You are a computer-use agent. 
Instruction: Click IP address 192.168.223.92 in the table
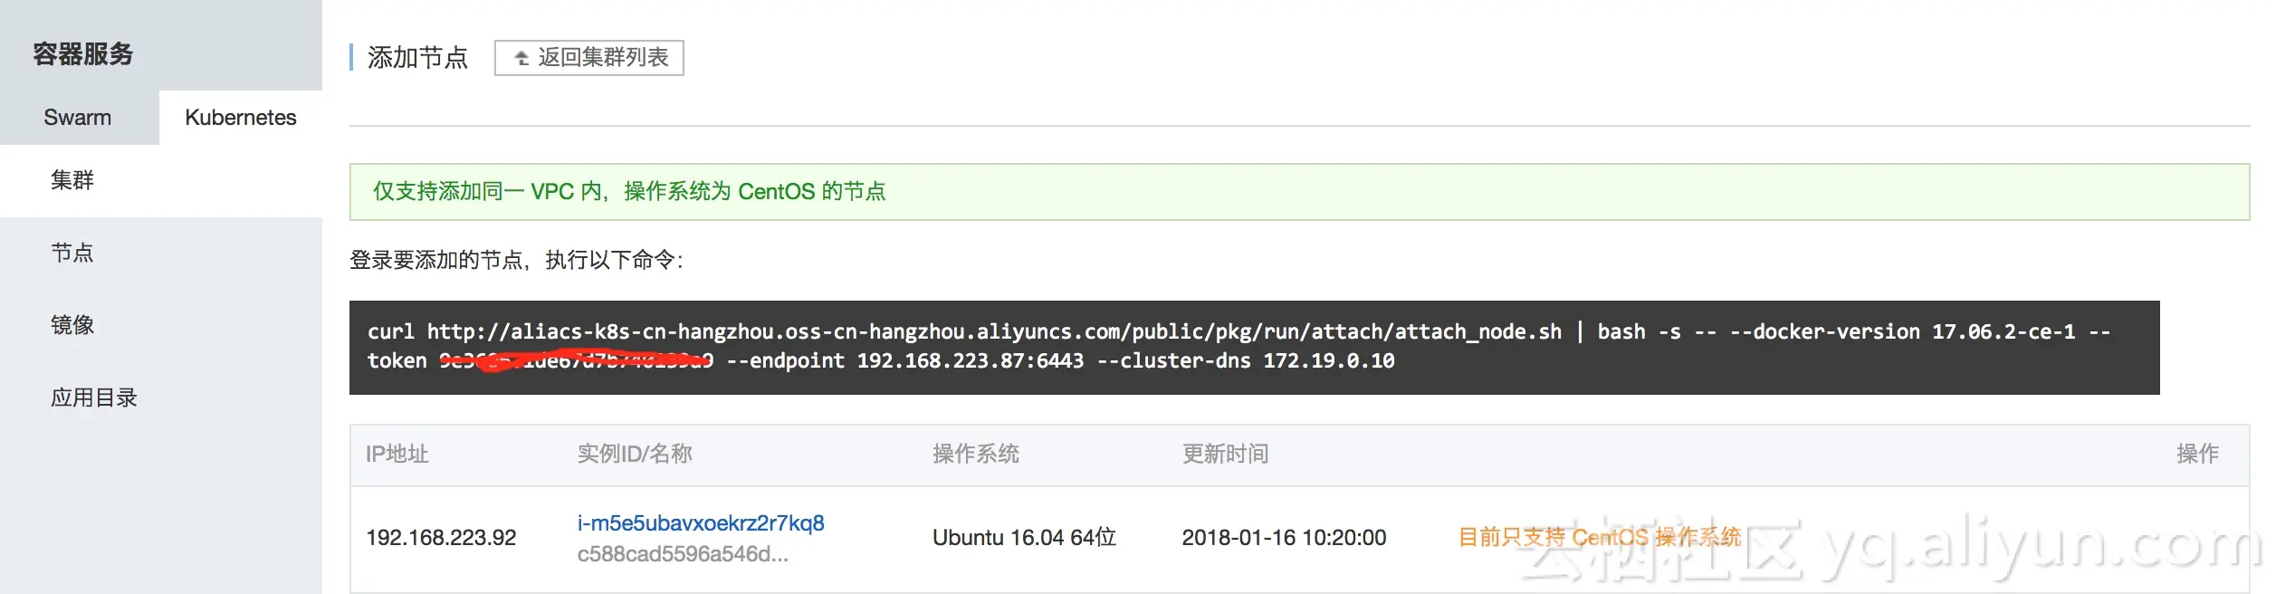point(441,538)
